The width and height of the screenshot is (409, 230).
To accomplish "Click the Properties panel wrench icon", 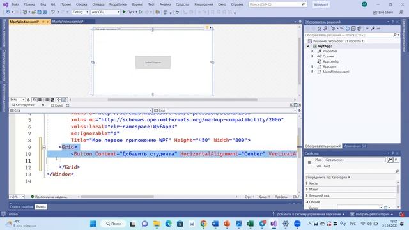I will tap(390, 160).
